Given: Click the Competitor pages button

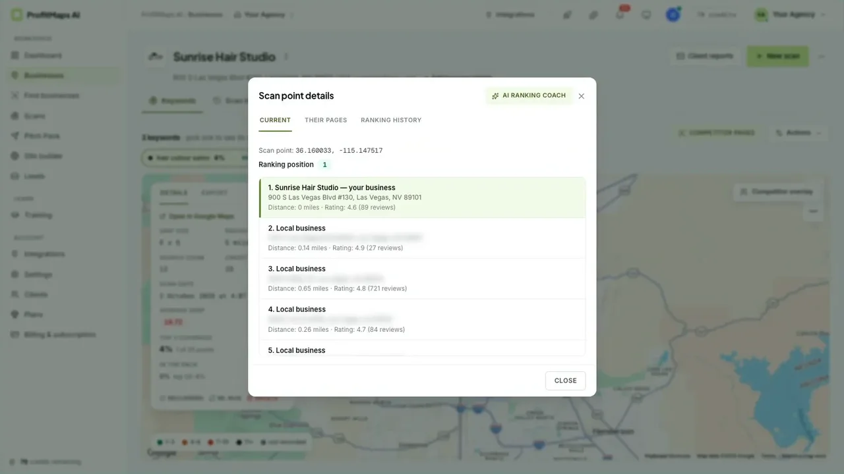Looking at the screenshot, I should click(x=717, y=133).
